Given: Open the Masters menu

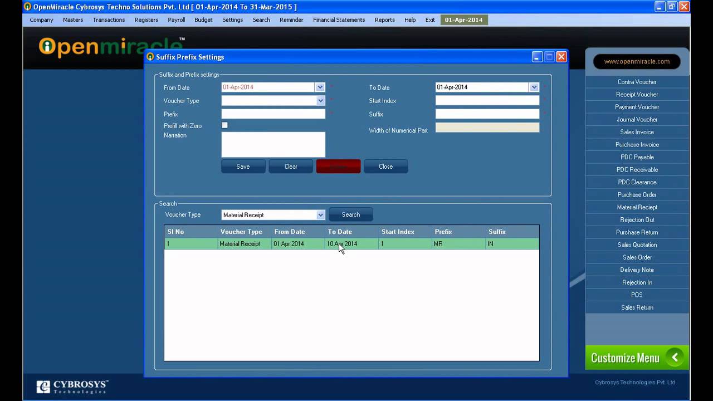Looking at the screenshot, I should pos(73,20).
